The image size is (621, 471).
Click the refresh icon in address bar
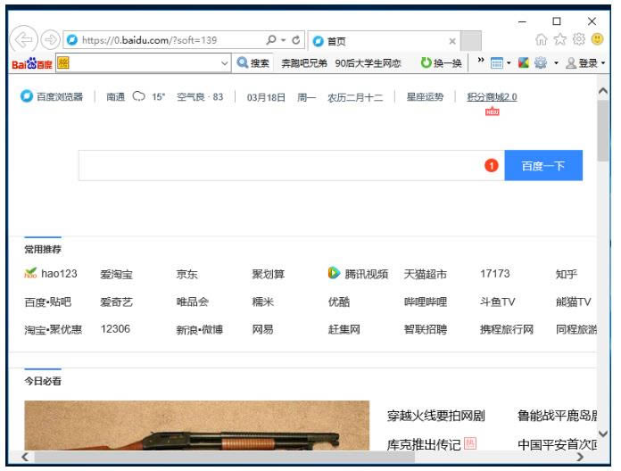point(295,40)
